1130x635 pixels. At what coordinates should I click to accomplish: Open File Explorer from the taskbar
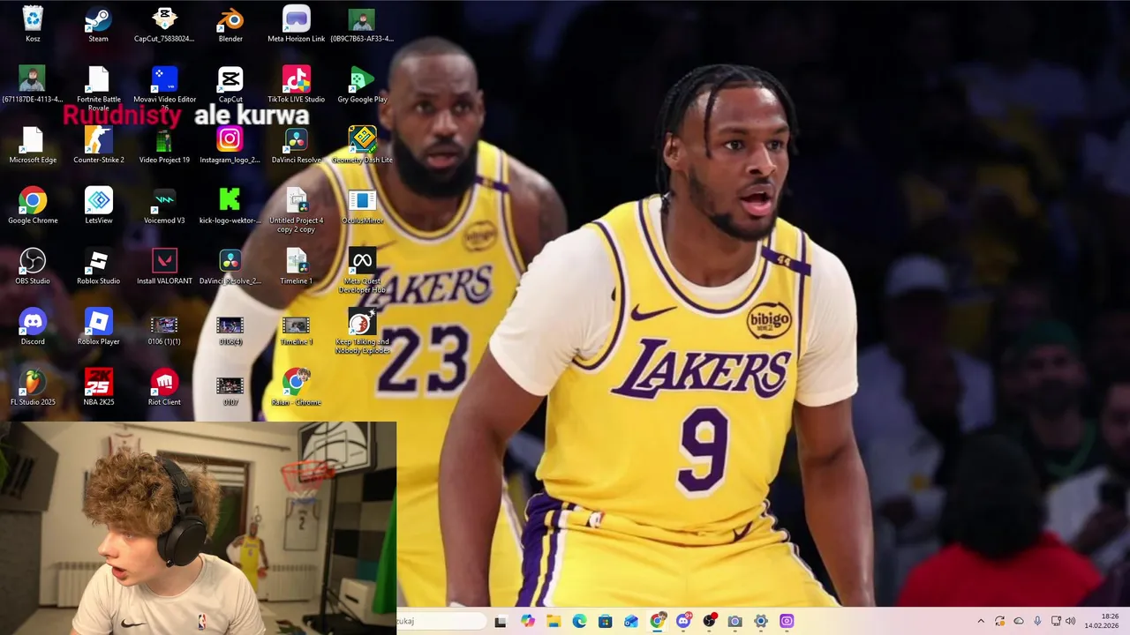click(x=554, y=621)
